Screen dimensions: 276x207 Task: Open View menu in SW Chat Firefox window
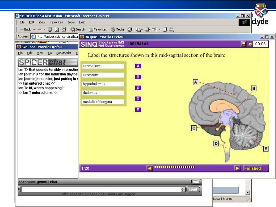pos(40,53)
